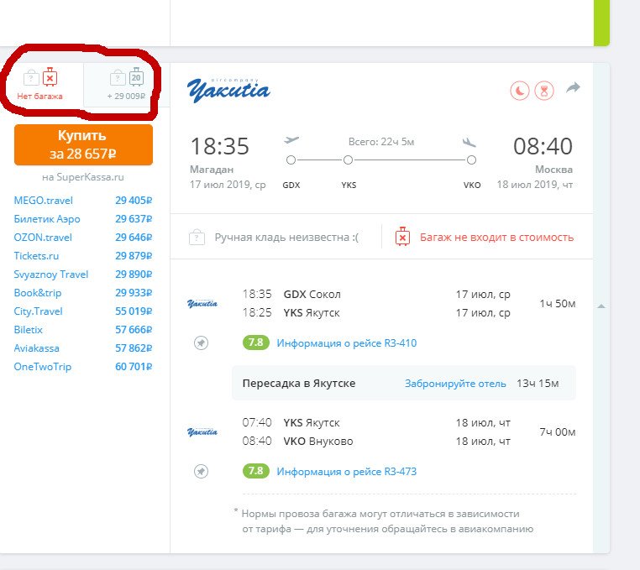Click the 'Пересадка в Якутске' label

pos(299,384)
